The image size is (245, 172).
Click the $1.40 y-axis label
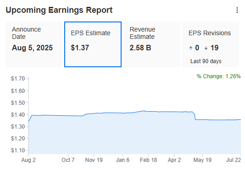click(x=18, y=115)
